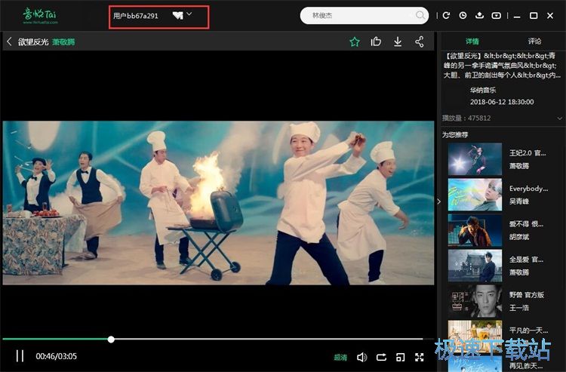Open the user bb67a291 account dropdown
The width and height of the screenshot is (566, 372).
189,14
